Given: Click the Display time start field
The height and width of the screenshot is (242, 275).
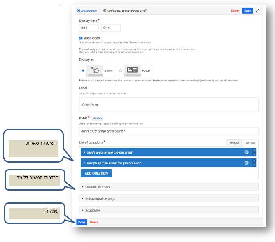Looking at the screenshot, I should pos(89,28).
